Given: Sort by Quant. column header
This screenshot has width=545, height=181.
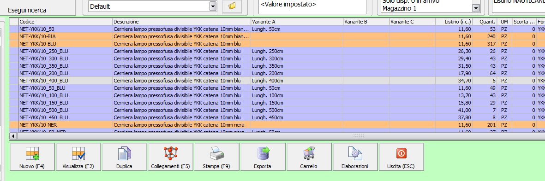Looking at the screenshot, I should (485, 22).
